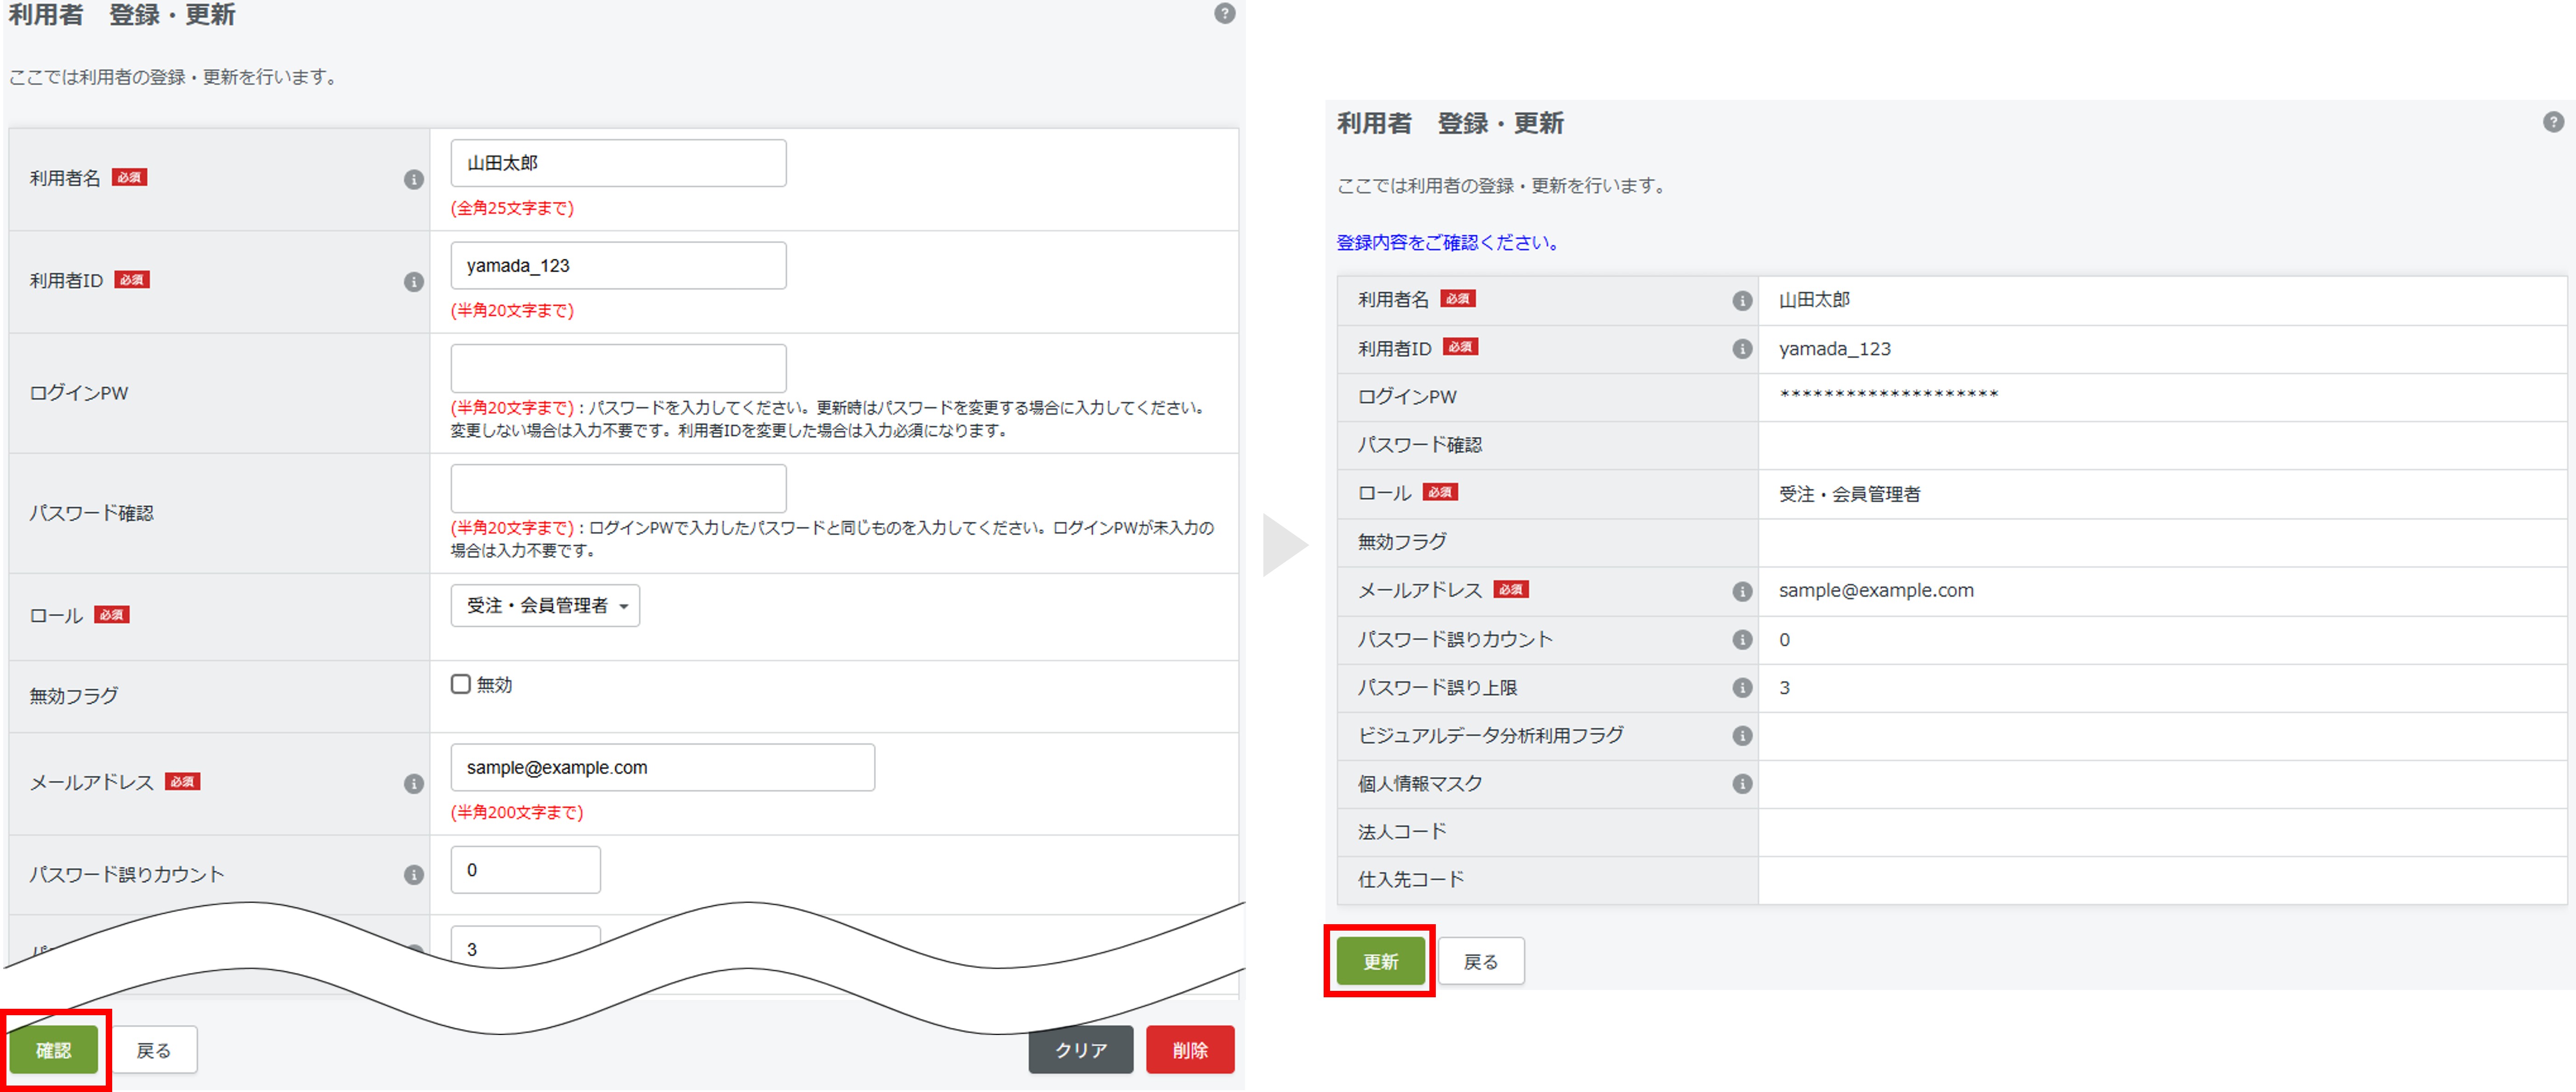Click the red 削除 button
2576x1092 pixels.
1190,1050
